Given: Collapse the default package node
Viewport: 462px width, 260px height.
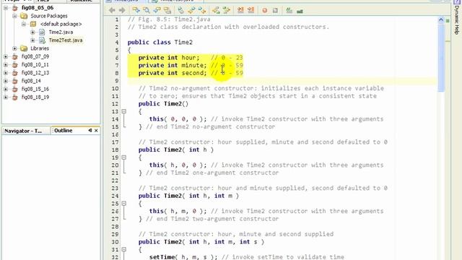Looking at the screenshot, I should [24, 24].
